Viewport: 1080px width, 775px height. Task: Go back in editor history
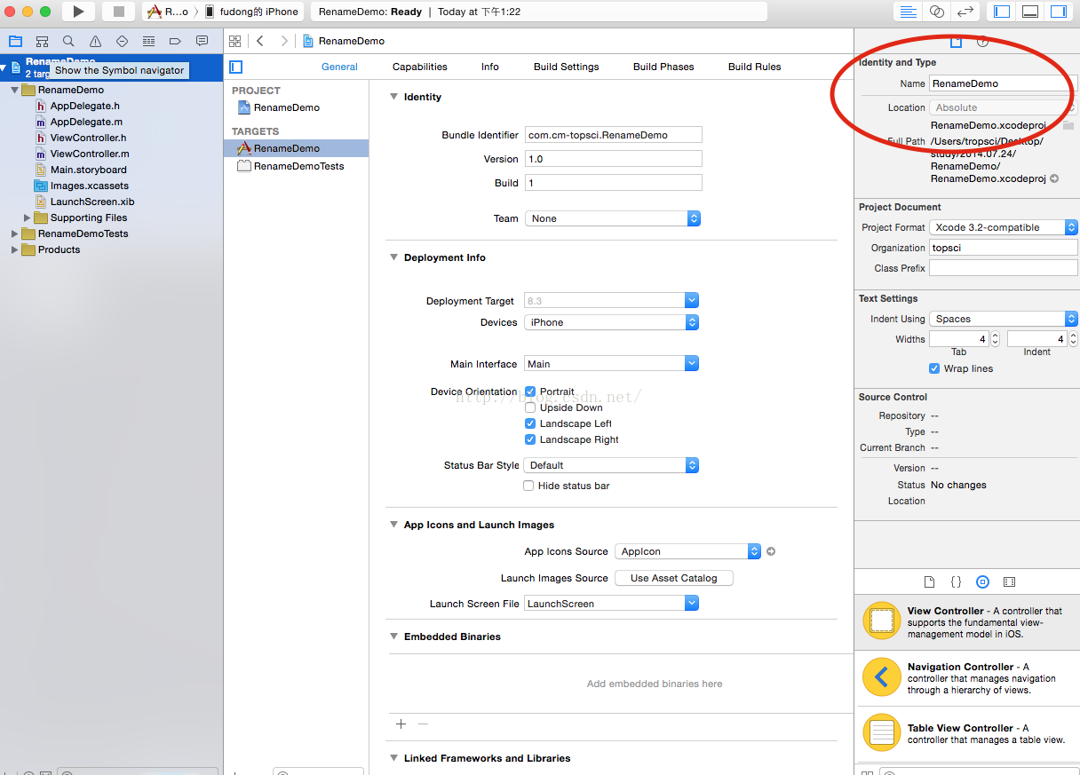260,41
